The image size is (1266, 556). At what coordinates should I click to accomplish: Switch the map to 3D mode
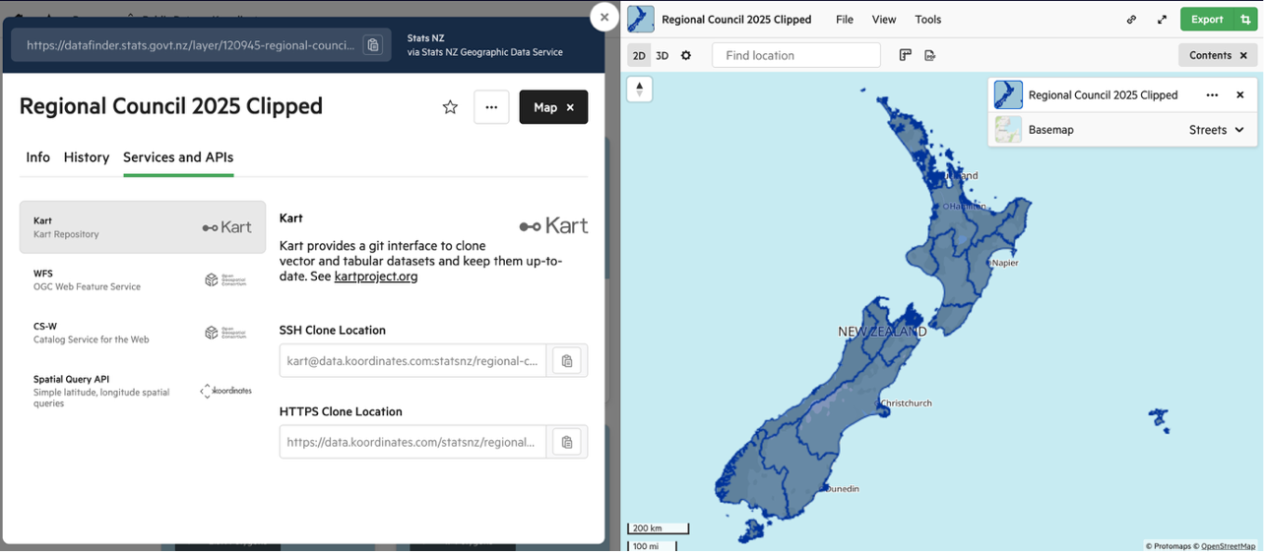click(x=663, y=56)
